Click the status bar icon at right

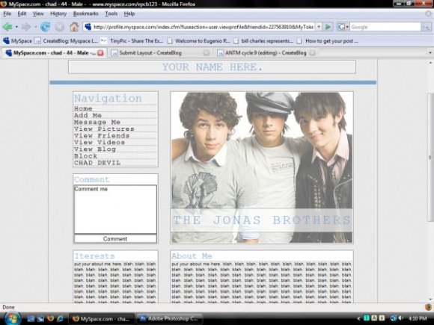428,307
